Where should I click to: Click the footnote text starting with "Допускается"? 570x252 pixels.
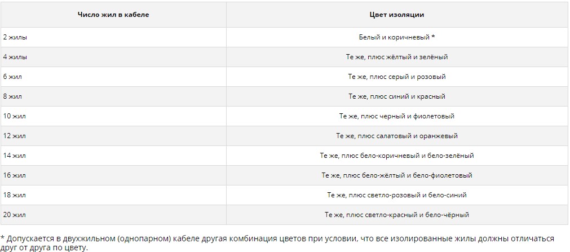coord(276,242)
